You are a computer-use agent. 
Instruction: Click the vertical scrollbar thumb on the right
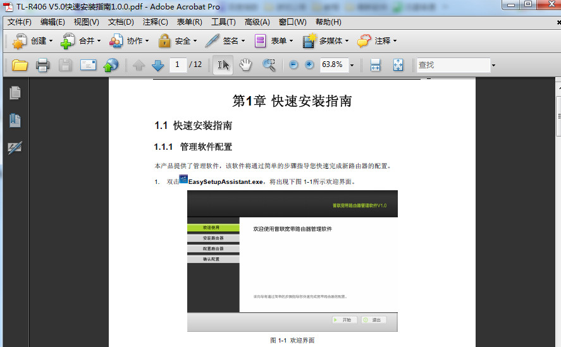pos(558,116)
